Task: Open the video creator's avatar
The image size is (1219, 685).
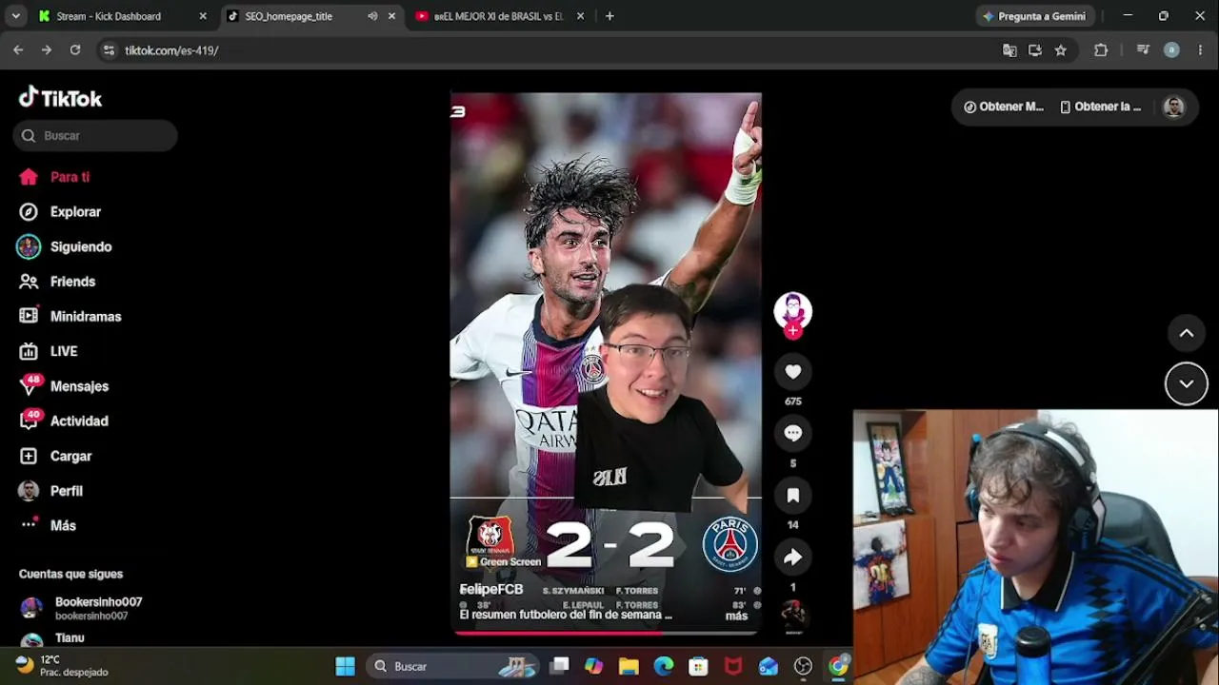Action: 792,310
